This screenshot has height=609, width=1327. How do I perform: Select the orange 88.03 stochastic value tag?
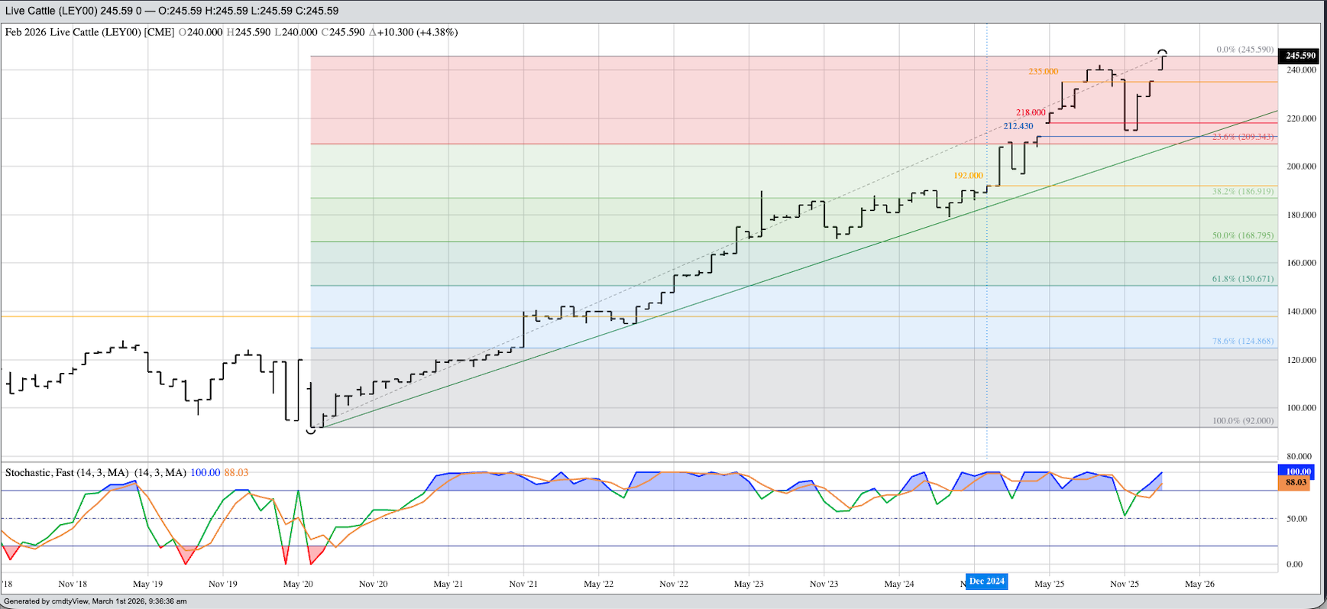click(x=1297, y=483)
